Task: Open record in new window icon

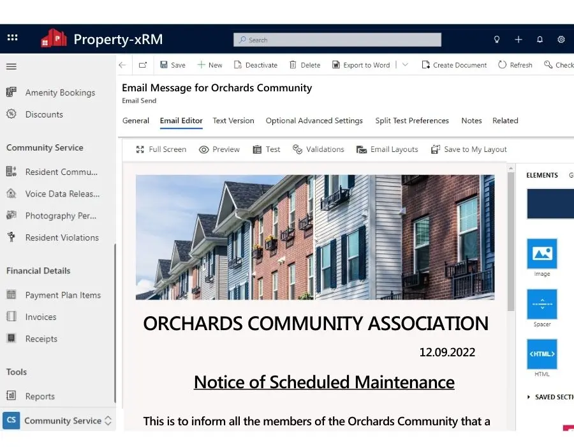Action: click(143, 65)
